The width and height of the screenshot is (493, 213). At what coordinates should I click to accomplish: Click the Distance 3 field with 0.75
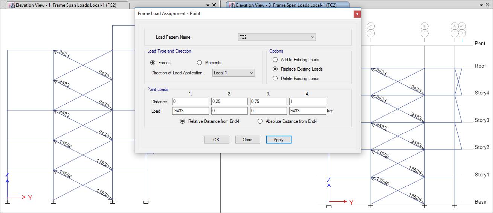[x=269, y=101]
